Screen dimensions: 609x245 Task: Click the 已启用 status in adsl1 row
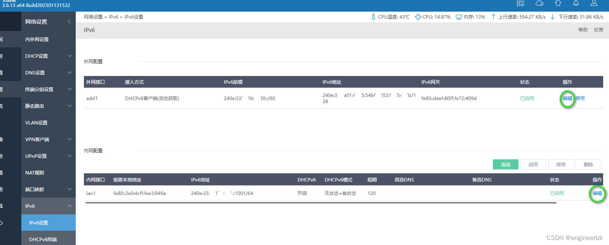coord(527,98)
